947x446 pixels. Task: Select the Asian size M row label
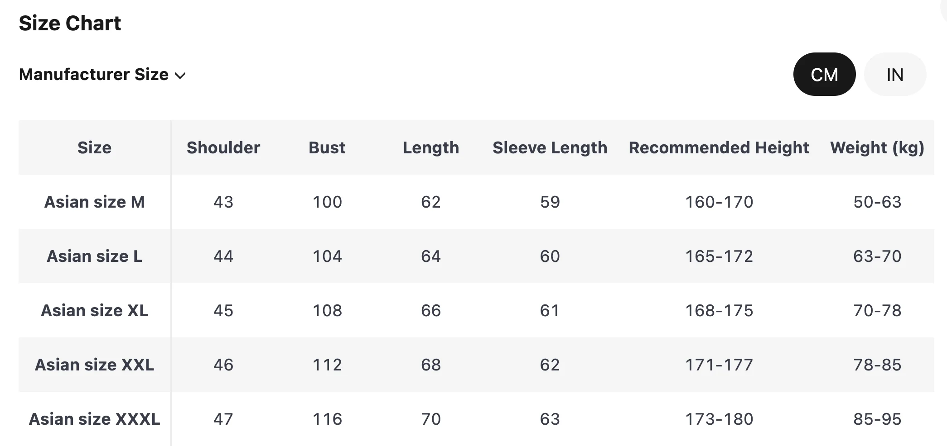[94, 202]
